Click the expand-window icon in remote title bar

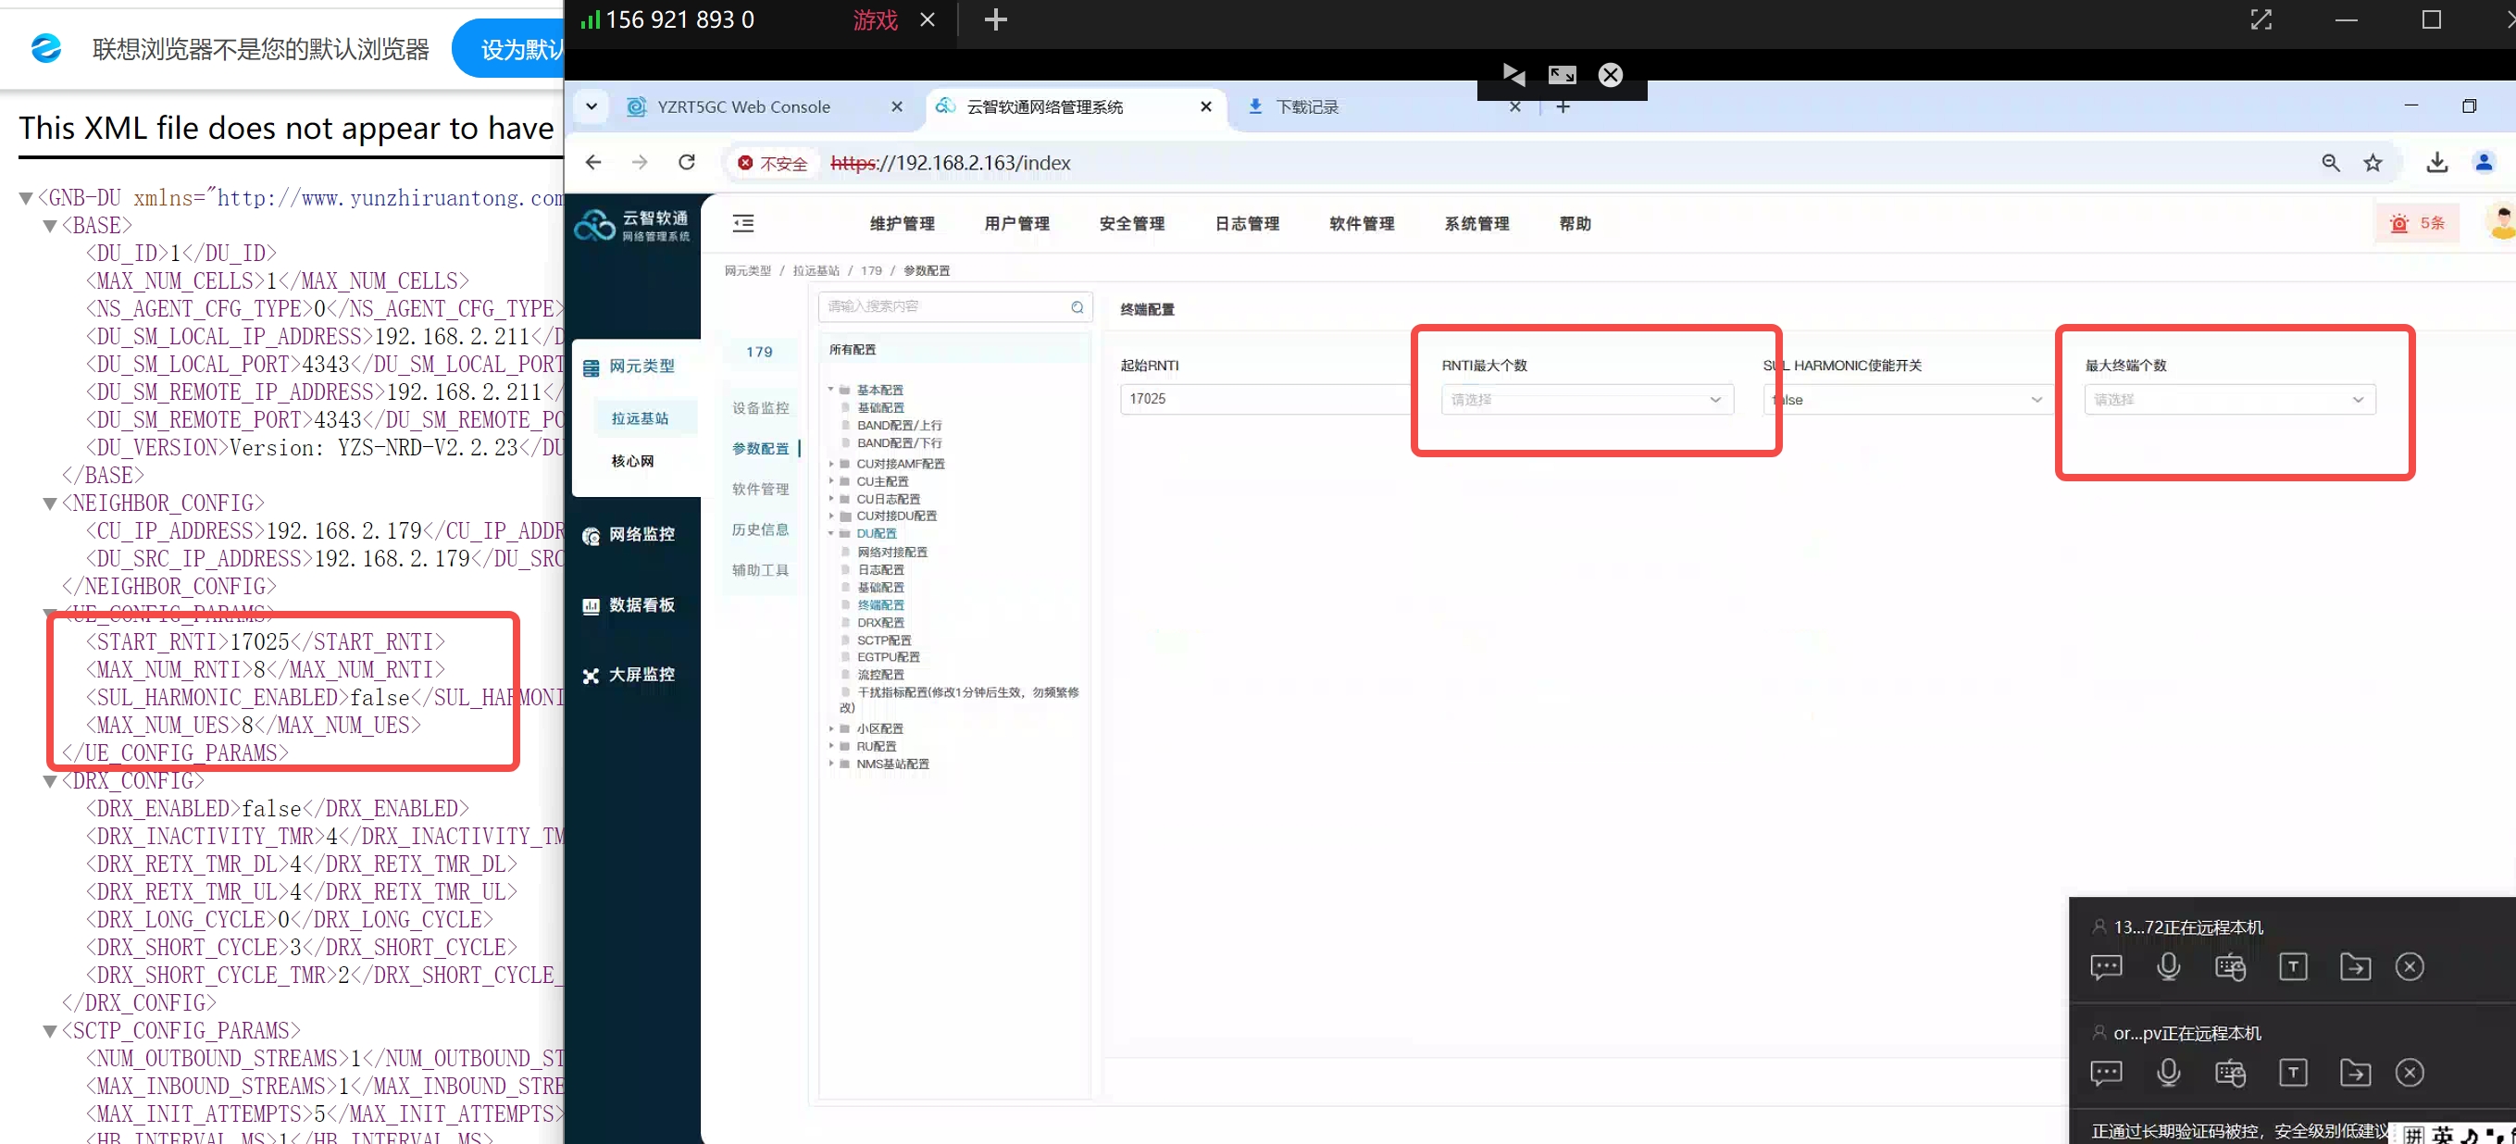(2261, 19)
